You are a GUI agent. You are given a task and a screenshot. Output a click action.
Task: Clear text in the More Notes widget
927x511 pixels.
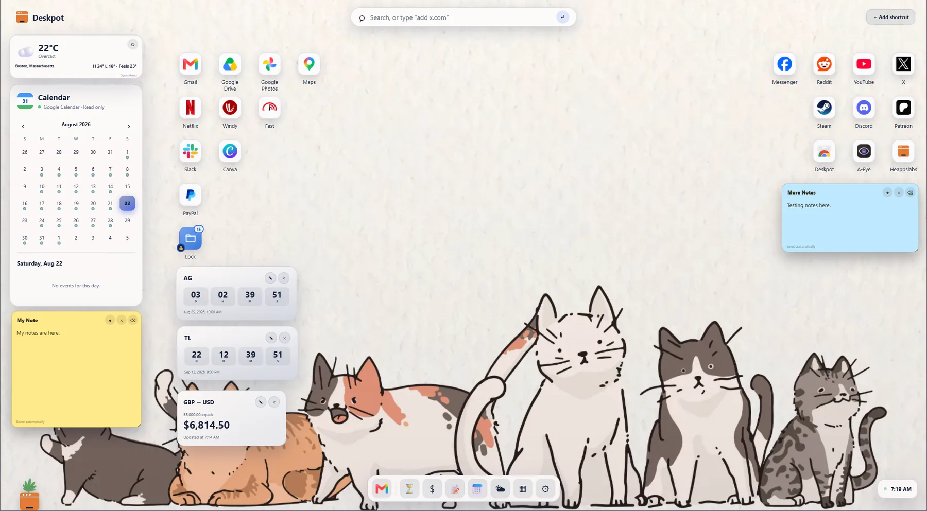911,192
